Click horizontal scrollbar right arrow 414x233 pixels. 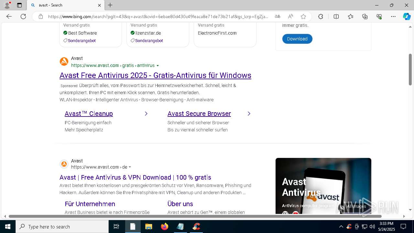pos(404,216)
